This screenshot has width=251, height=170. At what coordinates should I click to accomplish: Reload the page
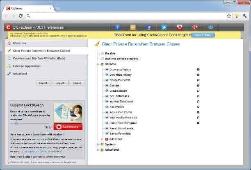[21, 16]
